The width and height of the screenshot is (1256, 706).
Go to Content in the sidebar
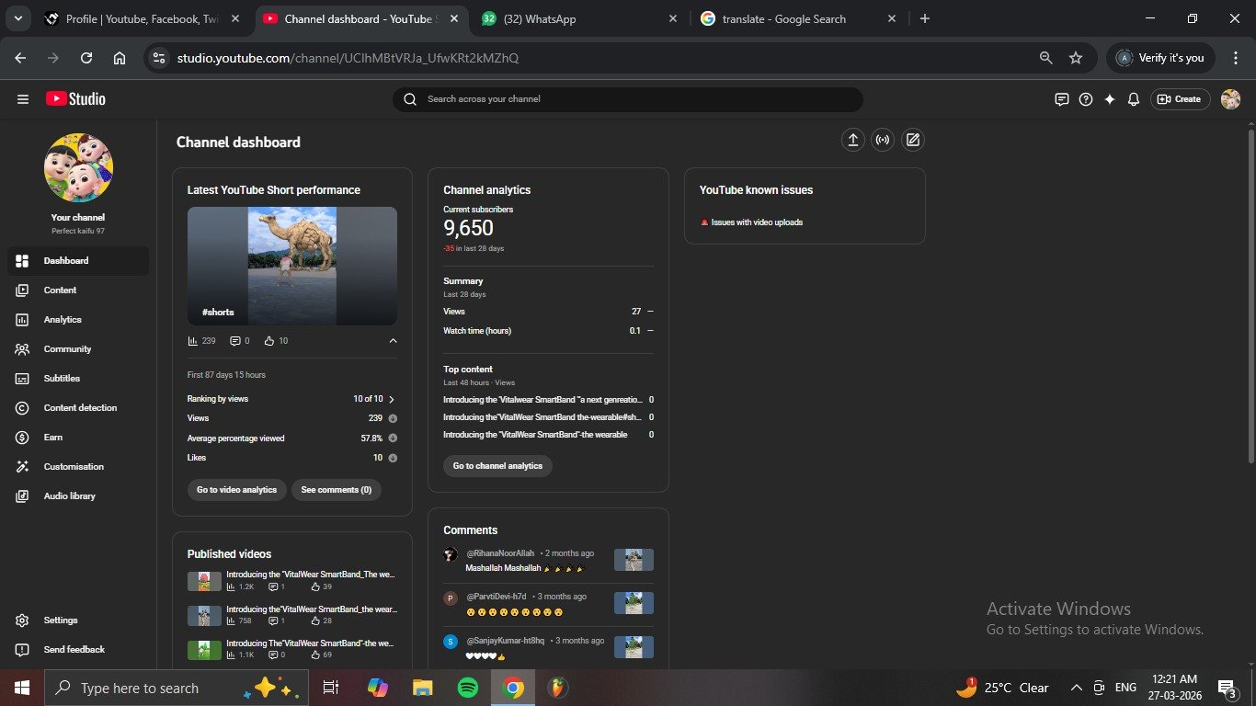[x=60, y=290]
